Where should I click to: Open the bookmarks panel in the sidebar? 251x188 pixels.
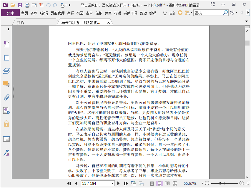click(6, 44)
